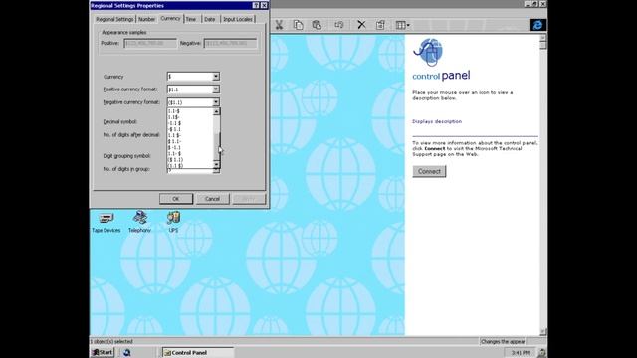The width and height of the screenshot is (637, 358).
Task: Choose '-$ 1.1' negative format in list
Action: 190,129
